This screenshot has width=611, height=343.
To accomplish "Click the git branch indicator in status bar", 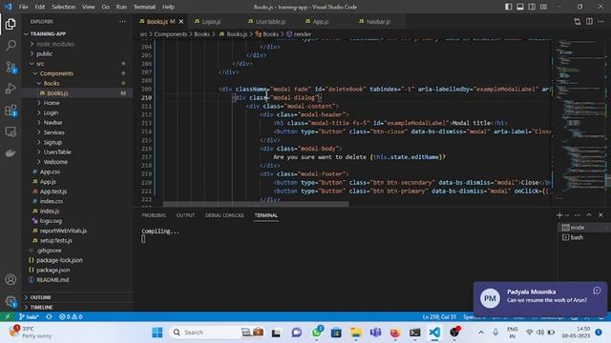I will (29, 316).
